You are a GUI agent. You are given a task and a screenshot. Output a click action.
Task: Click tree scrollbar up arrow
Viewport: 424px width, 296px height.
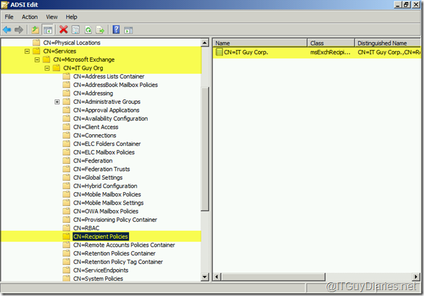point(205,43)
